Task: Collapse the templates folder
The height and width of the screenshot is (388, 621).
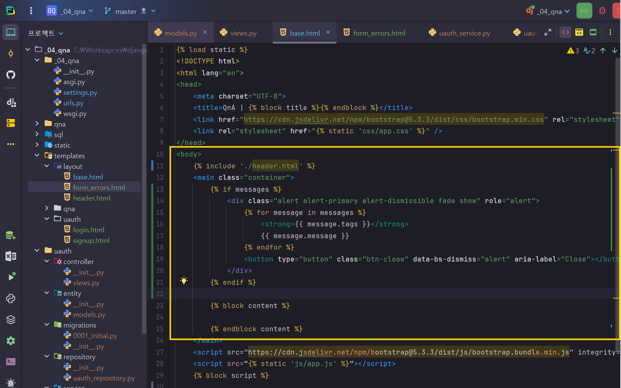Action: [x=37, y=156]
